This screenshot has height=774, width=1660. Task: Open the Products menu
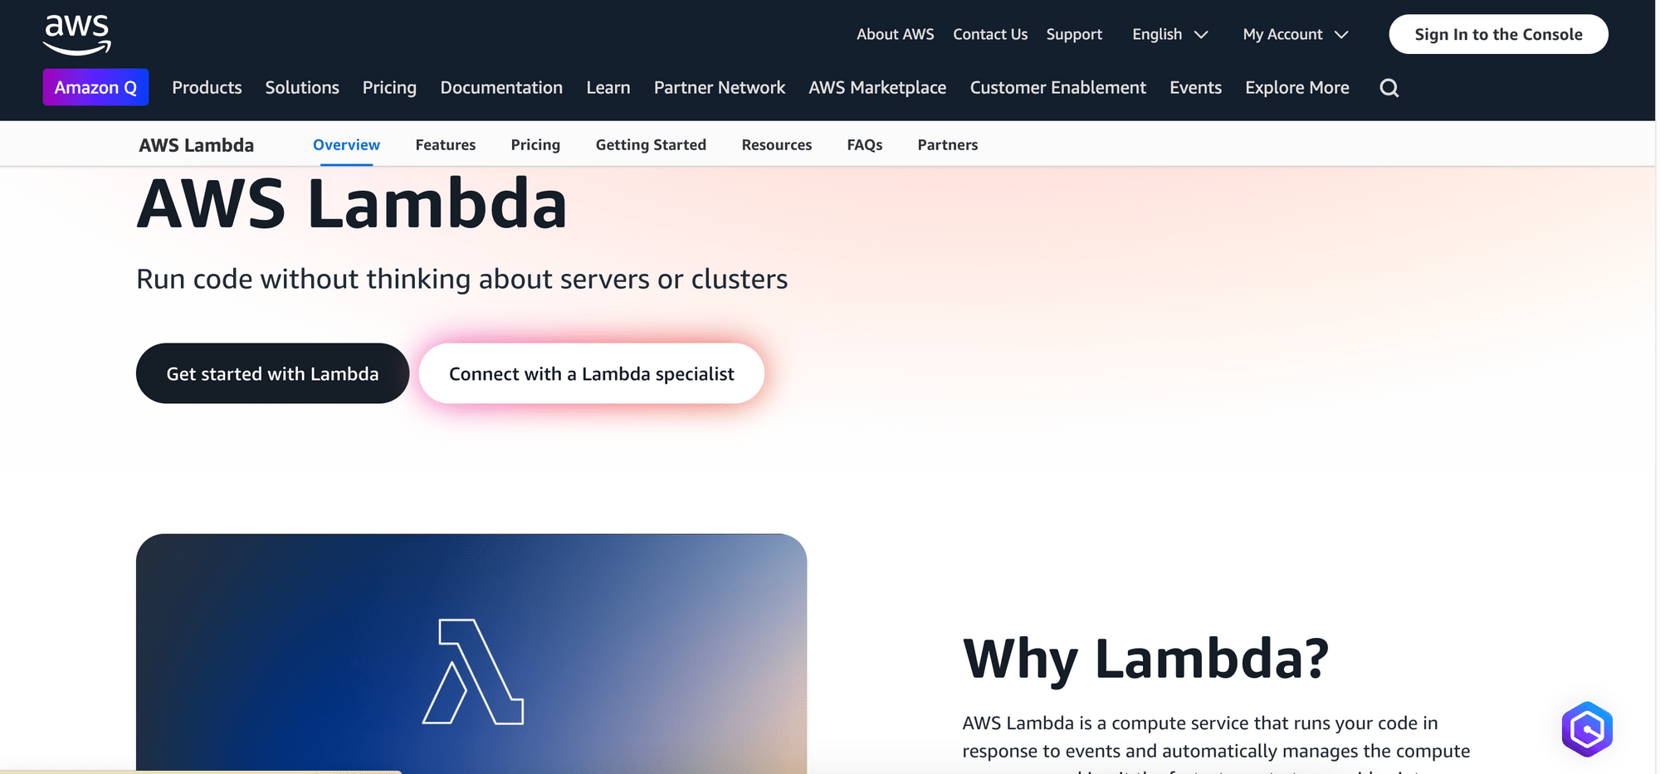coord(207,87)
